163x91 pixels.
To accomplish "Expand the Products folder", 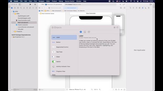I will (13, 31).
